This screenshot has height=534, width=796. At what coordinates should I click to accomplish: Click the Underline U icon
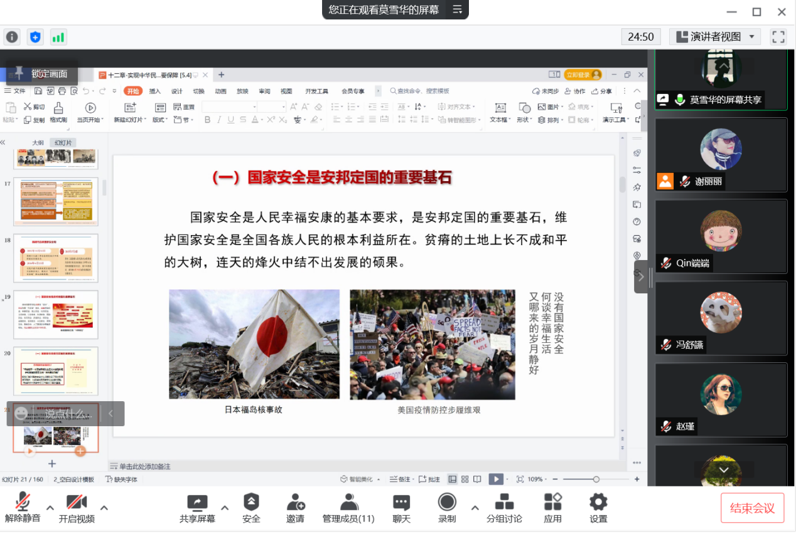pyautogui.click(x=231, y=120)
